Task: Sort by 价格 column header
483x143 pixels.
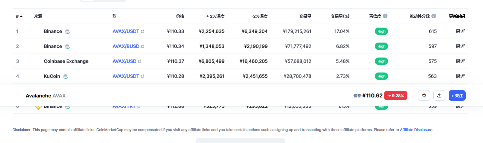Action: [180, 16]
